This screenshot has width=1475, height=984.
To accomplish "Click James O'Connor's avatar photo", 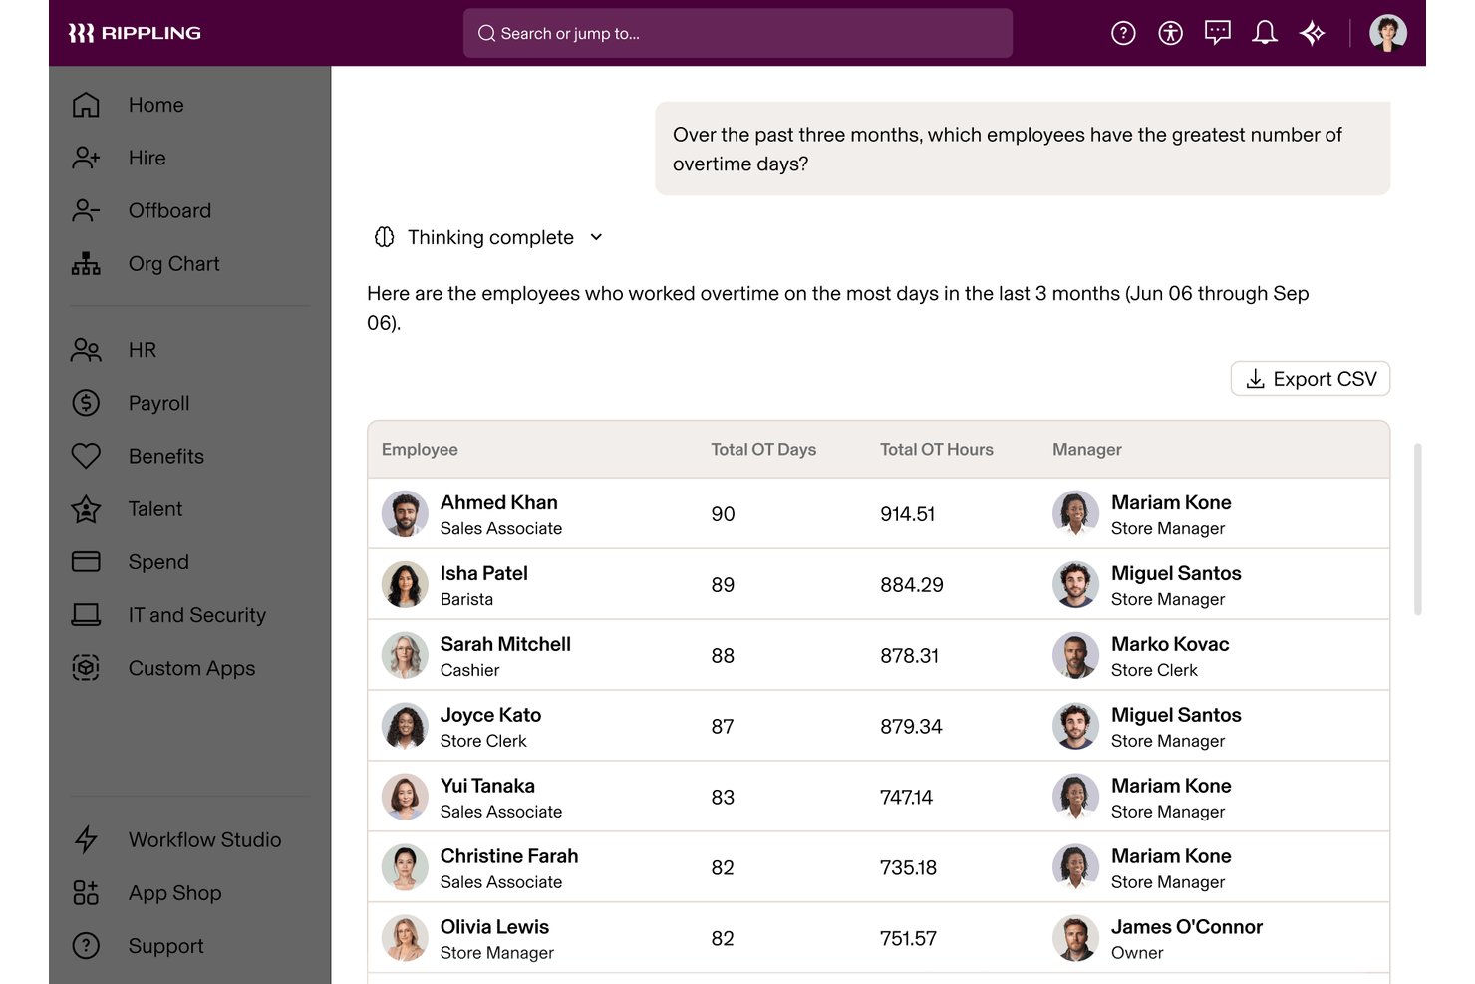I will (1075, 939).
